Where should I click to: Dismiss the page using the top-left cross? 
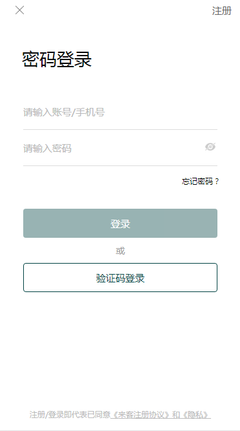(x=20, y=10)
